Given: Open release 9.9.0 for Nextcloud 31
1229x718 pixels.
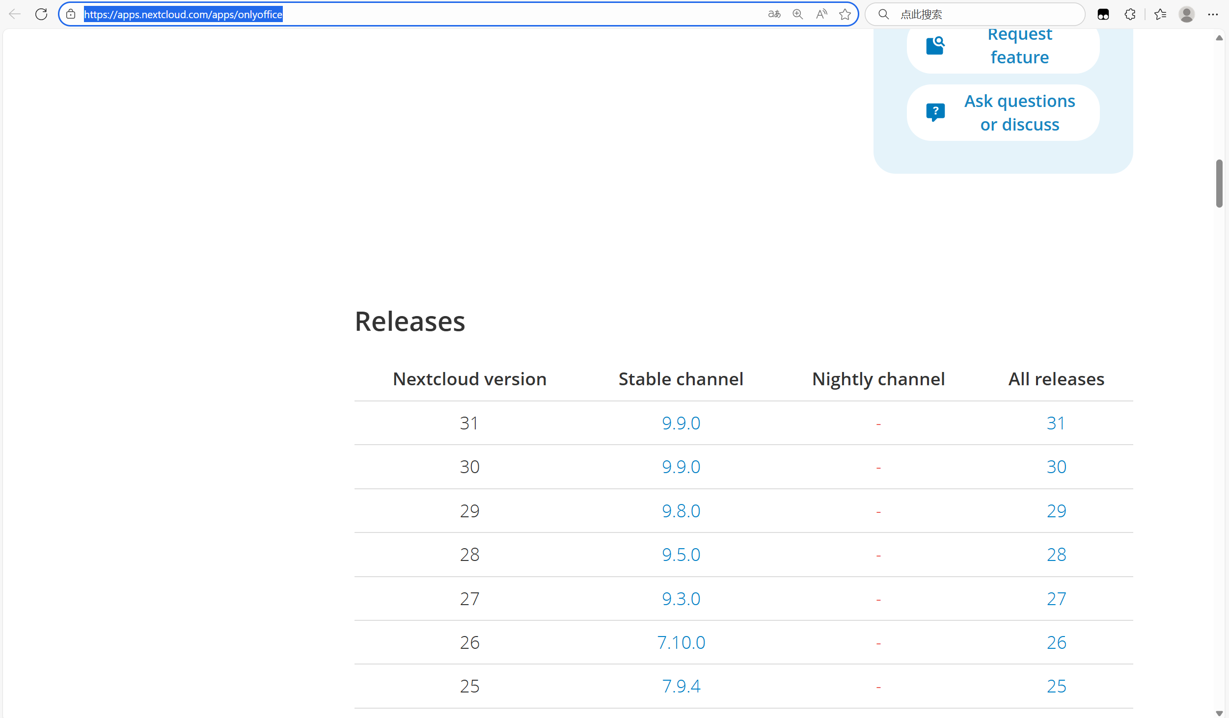Looking at the screenshot, I should click(x=681, y=423).
